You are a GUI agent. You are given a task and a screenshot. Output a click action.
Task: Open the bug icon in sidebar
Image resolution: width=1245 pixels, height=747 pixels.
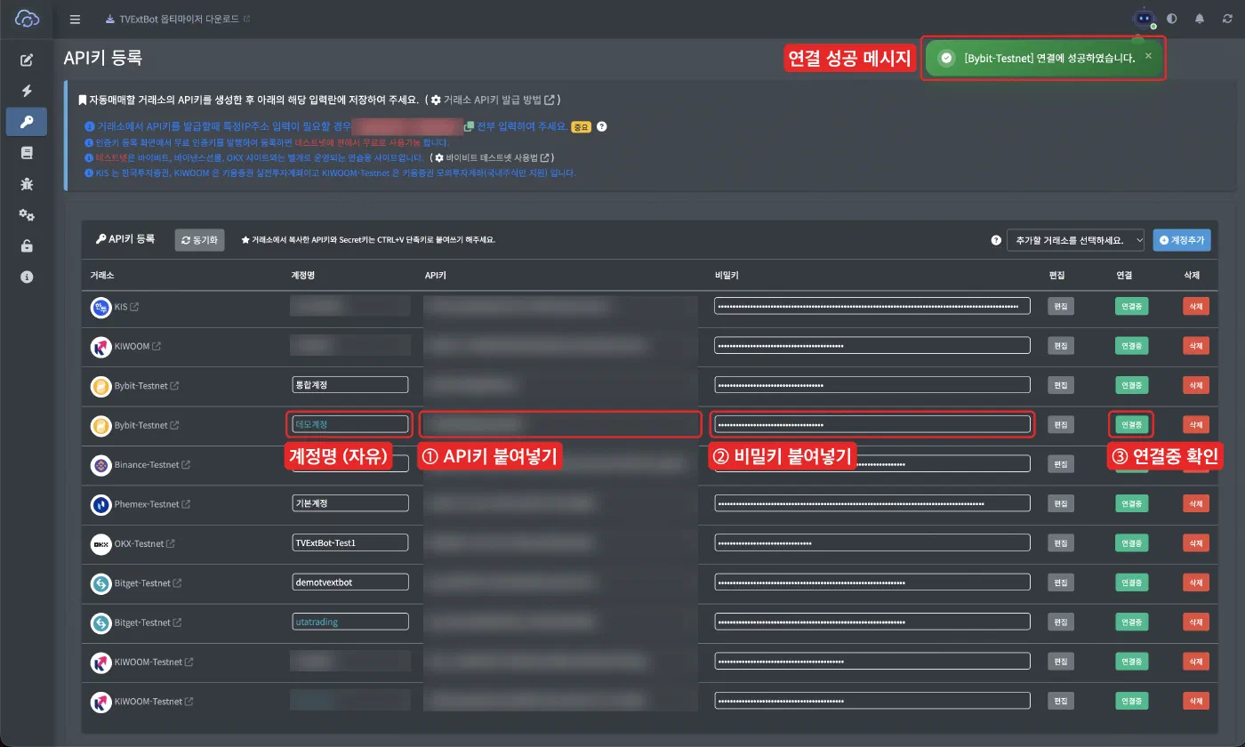coord(27,184)
